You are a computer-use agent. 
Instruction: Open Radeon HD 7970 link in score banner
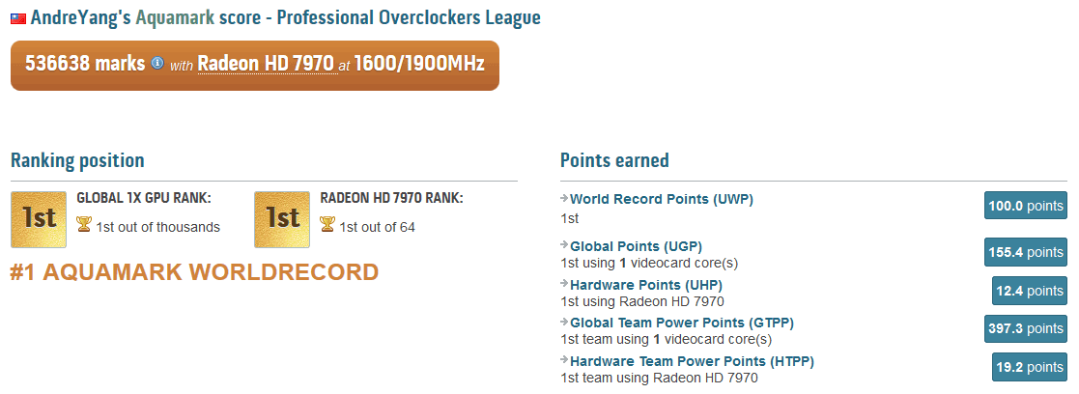(x=266, y=64)
